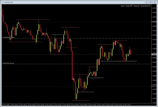Click the '27 Nov 04:35' time axis label
The width and height of the screenshot is (158, 107).
tap(14, 104)
